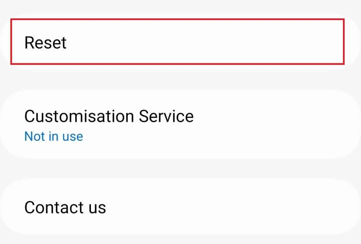
Task: Click the 'Contact us' label text
Action: tap(65, 207)
